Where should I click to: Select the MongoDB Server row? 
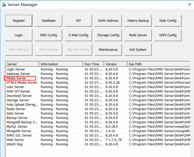coord(98,131)
